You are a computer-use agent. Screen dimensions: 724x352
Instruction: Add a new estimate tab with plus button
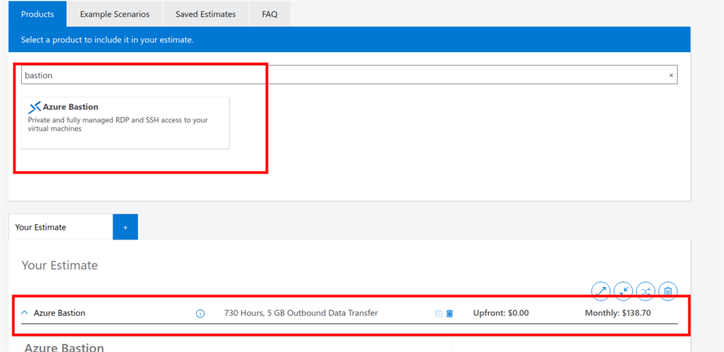point(125,227)
